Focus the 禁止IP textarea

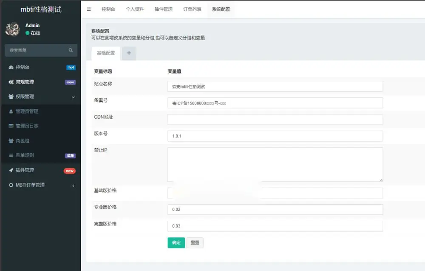pyautogui.click(x=275, y=164)
